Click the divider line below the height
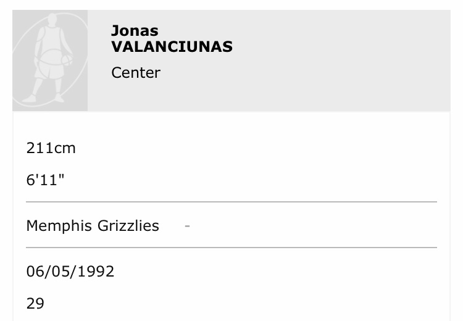 (231, 202)
